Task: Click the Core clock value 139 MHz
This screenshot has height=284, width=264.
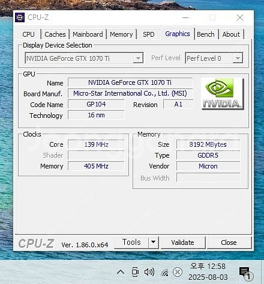Action: (96, 144)
